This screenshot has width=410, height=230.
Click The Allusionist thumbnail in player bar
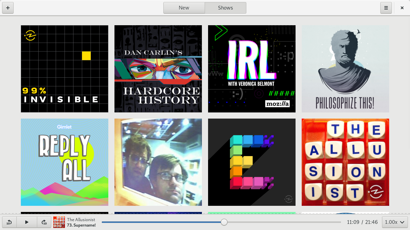pos(59,222)
